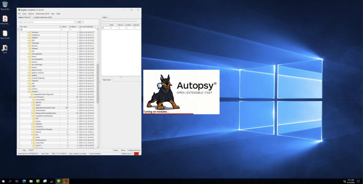Open the kape-results folder on desktop

[5, 34]
